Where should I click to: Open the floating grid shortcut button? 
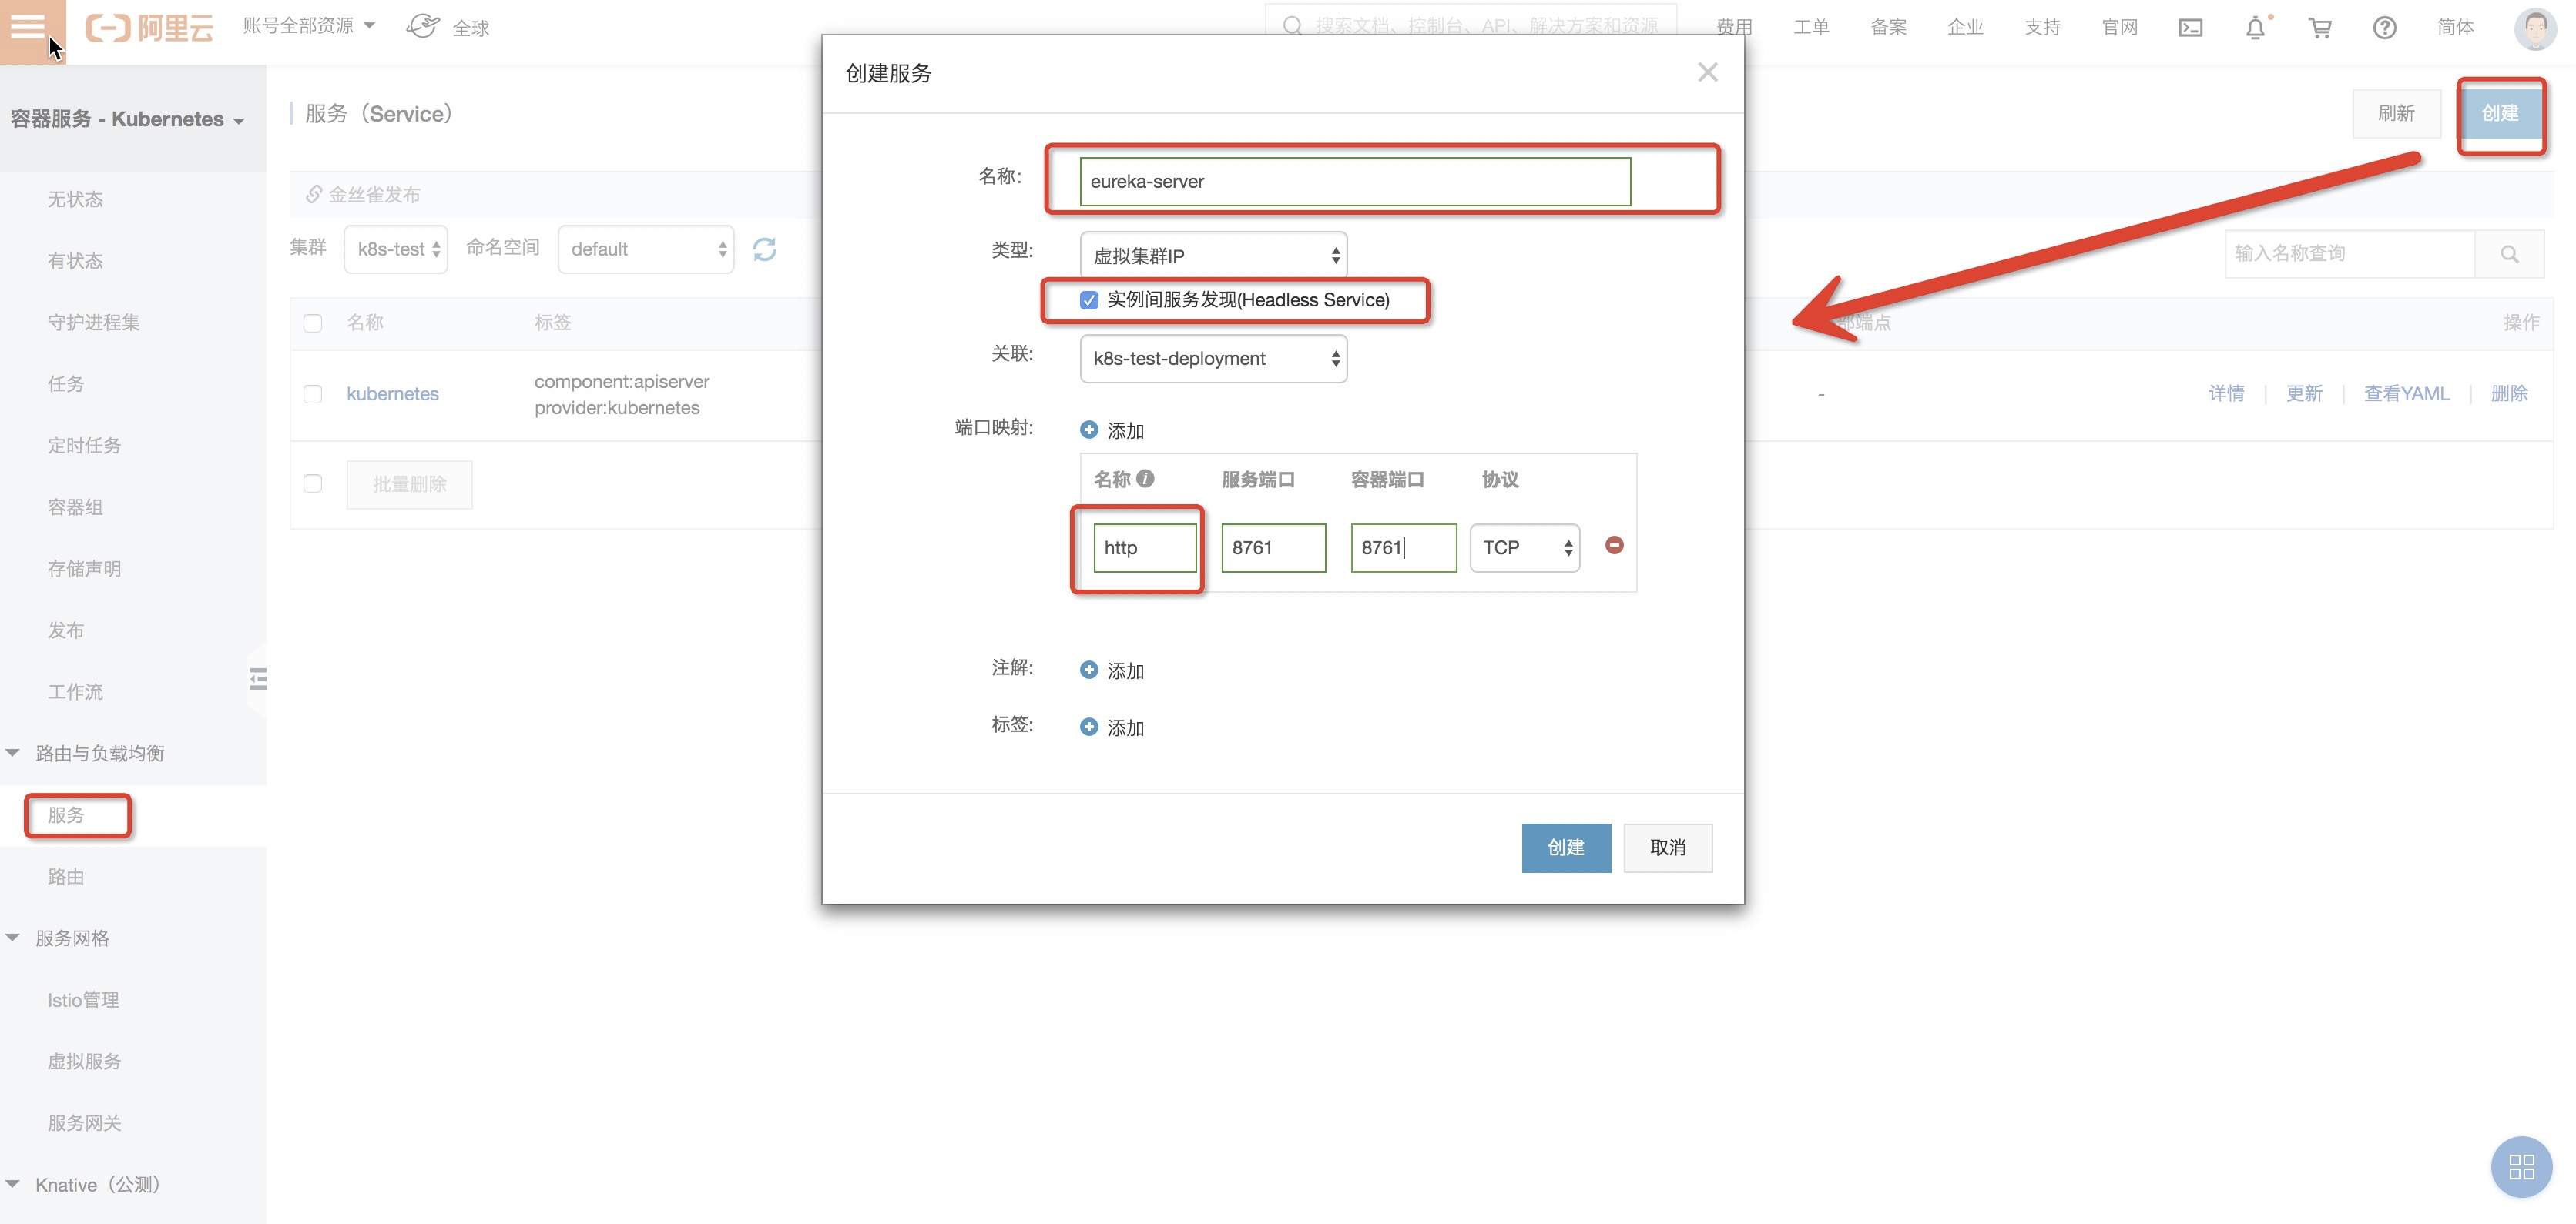coord(2522,1166)
